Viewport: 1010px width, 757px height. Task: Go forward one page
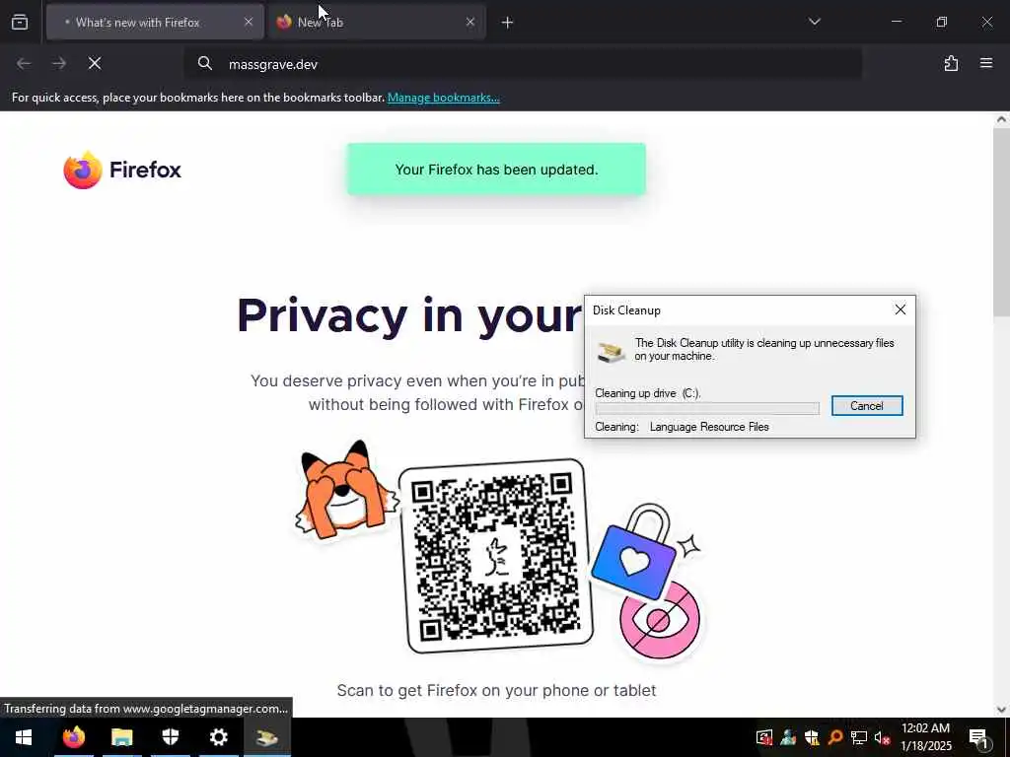tap(59, 63)
